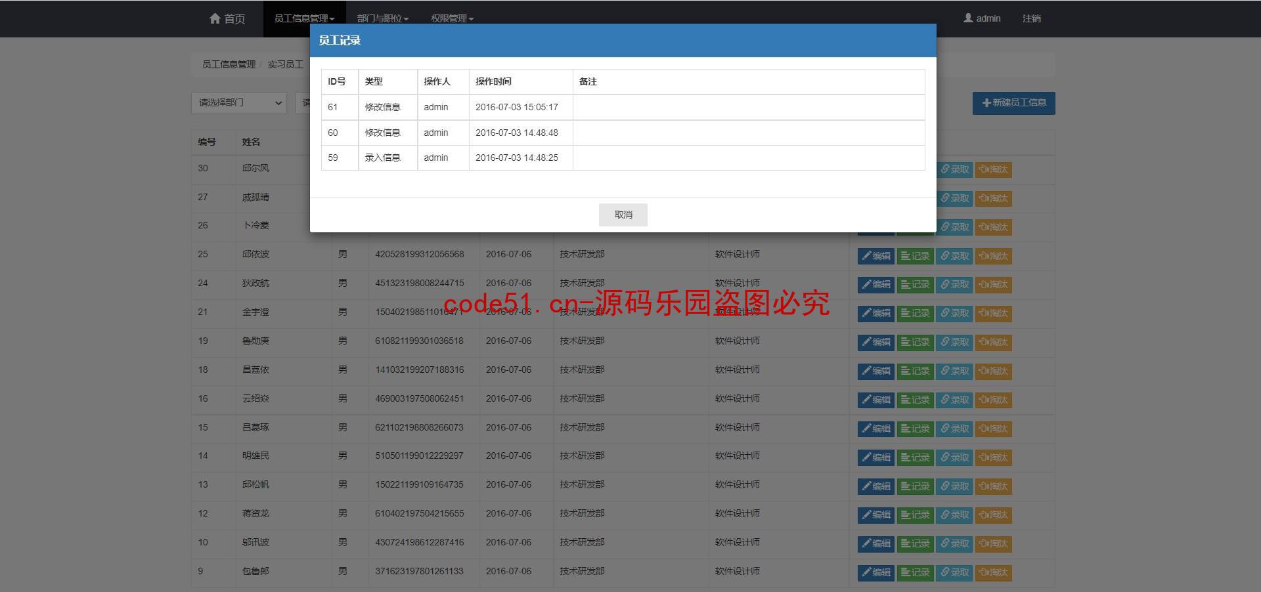The width and height of the screenshot is (1261, 592).
Task: Click the 注销 logout link
Action: point(1031,18)
